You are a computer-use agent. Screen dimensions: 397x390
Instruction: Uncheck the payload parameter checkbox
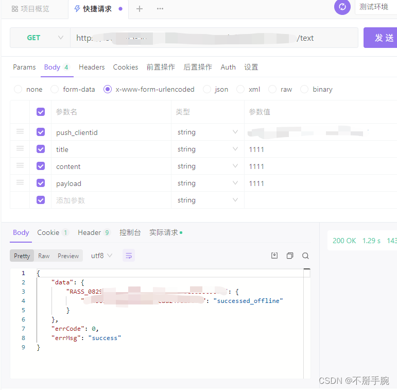(41, 183)
